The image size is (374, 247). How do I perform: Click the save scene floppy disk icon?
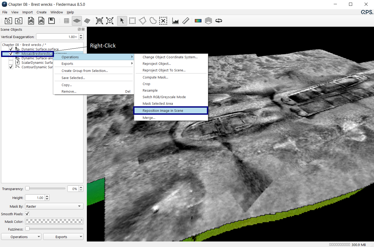(52, 21)
